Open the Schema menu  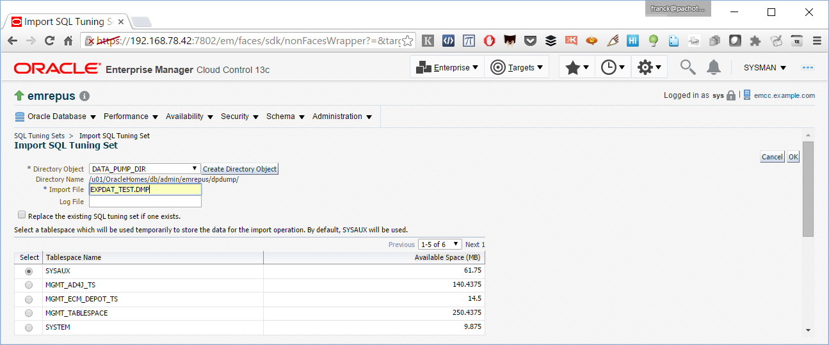click(286, 116)
